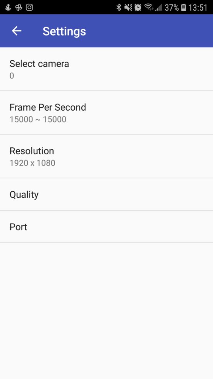Tap the cellular signal strength icon
The width and height of the screenshot is (213, 379).
pos(158,8)
